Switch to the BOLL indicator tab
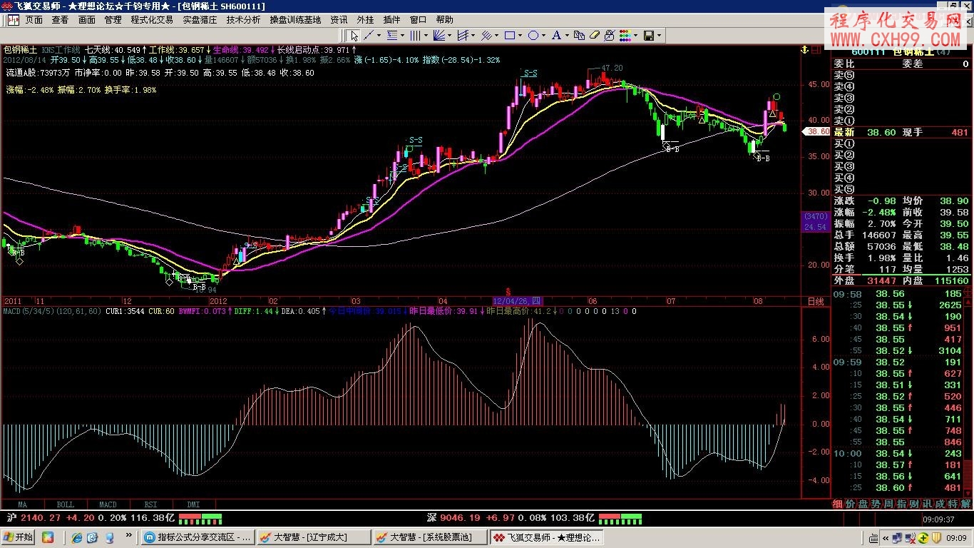Screen dimensions: 974x548 [x=65, y=504]
